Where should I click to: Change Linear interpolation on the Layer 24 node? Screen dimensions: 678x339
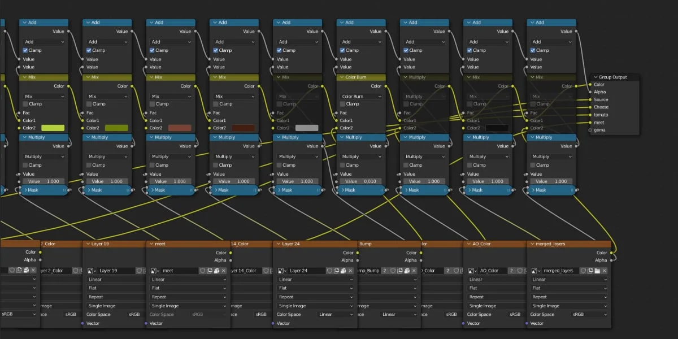point(314,279)
